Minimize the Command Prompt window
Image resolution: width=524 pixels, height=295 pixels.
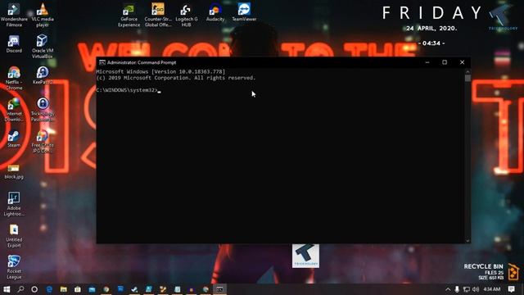tap(427, 62)
